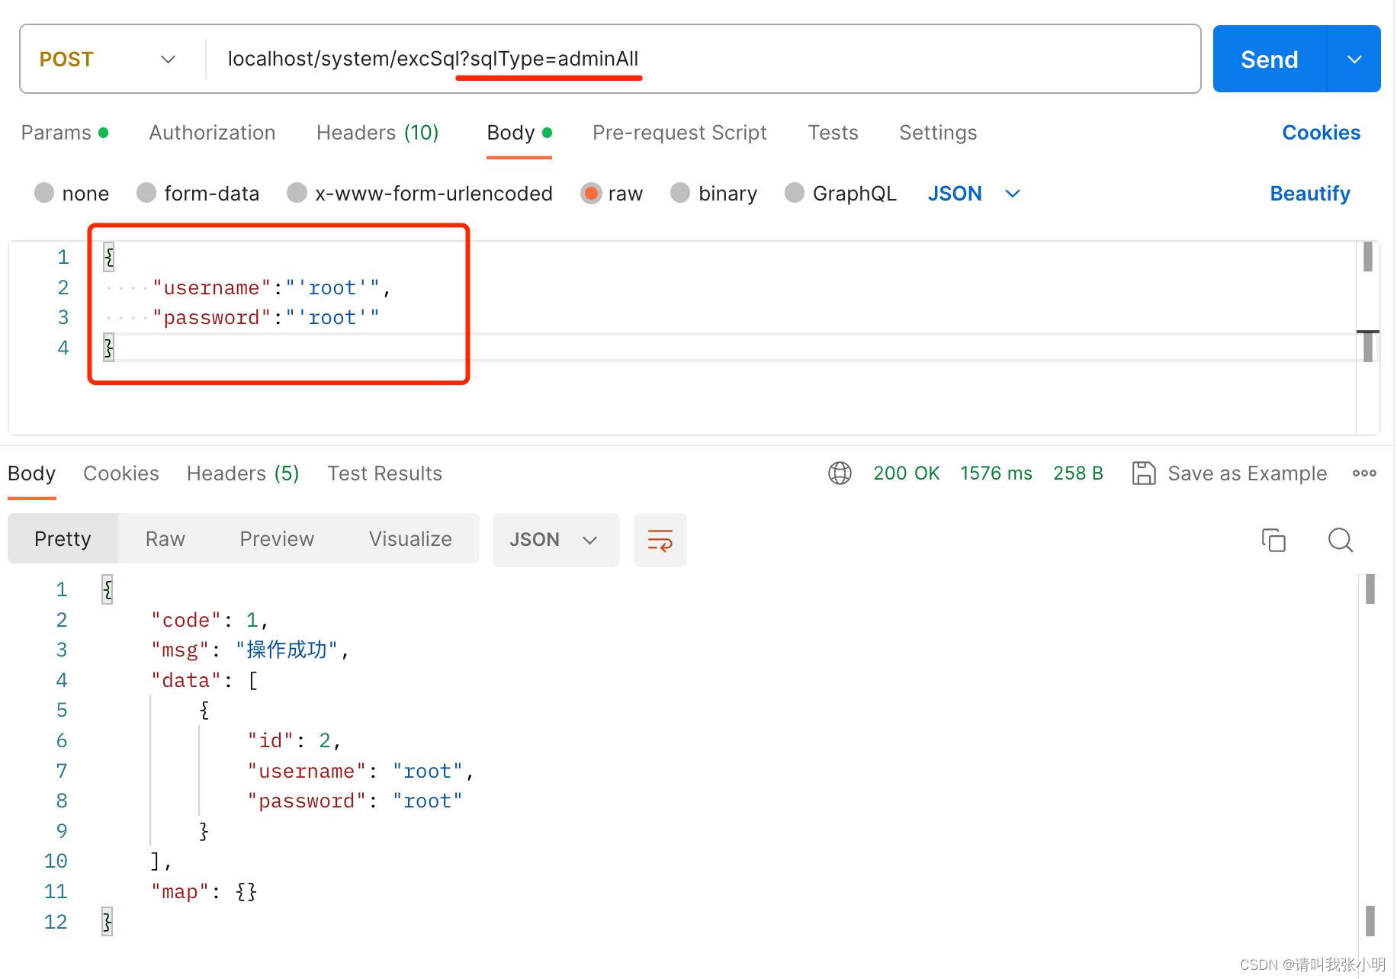The width and height of the screenshot is (1397, 979).
Task: Open the response JSON format dropdown
Action: coord(556,540)
